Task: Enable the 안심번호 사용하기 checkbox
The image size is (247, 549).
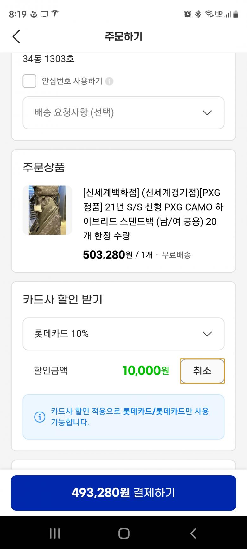Action: click(x=29, y=81)
